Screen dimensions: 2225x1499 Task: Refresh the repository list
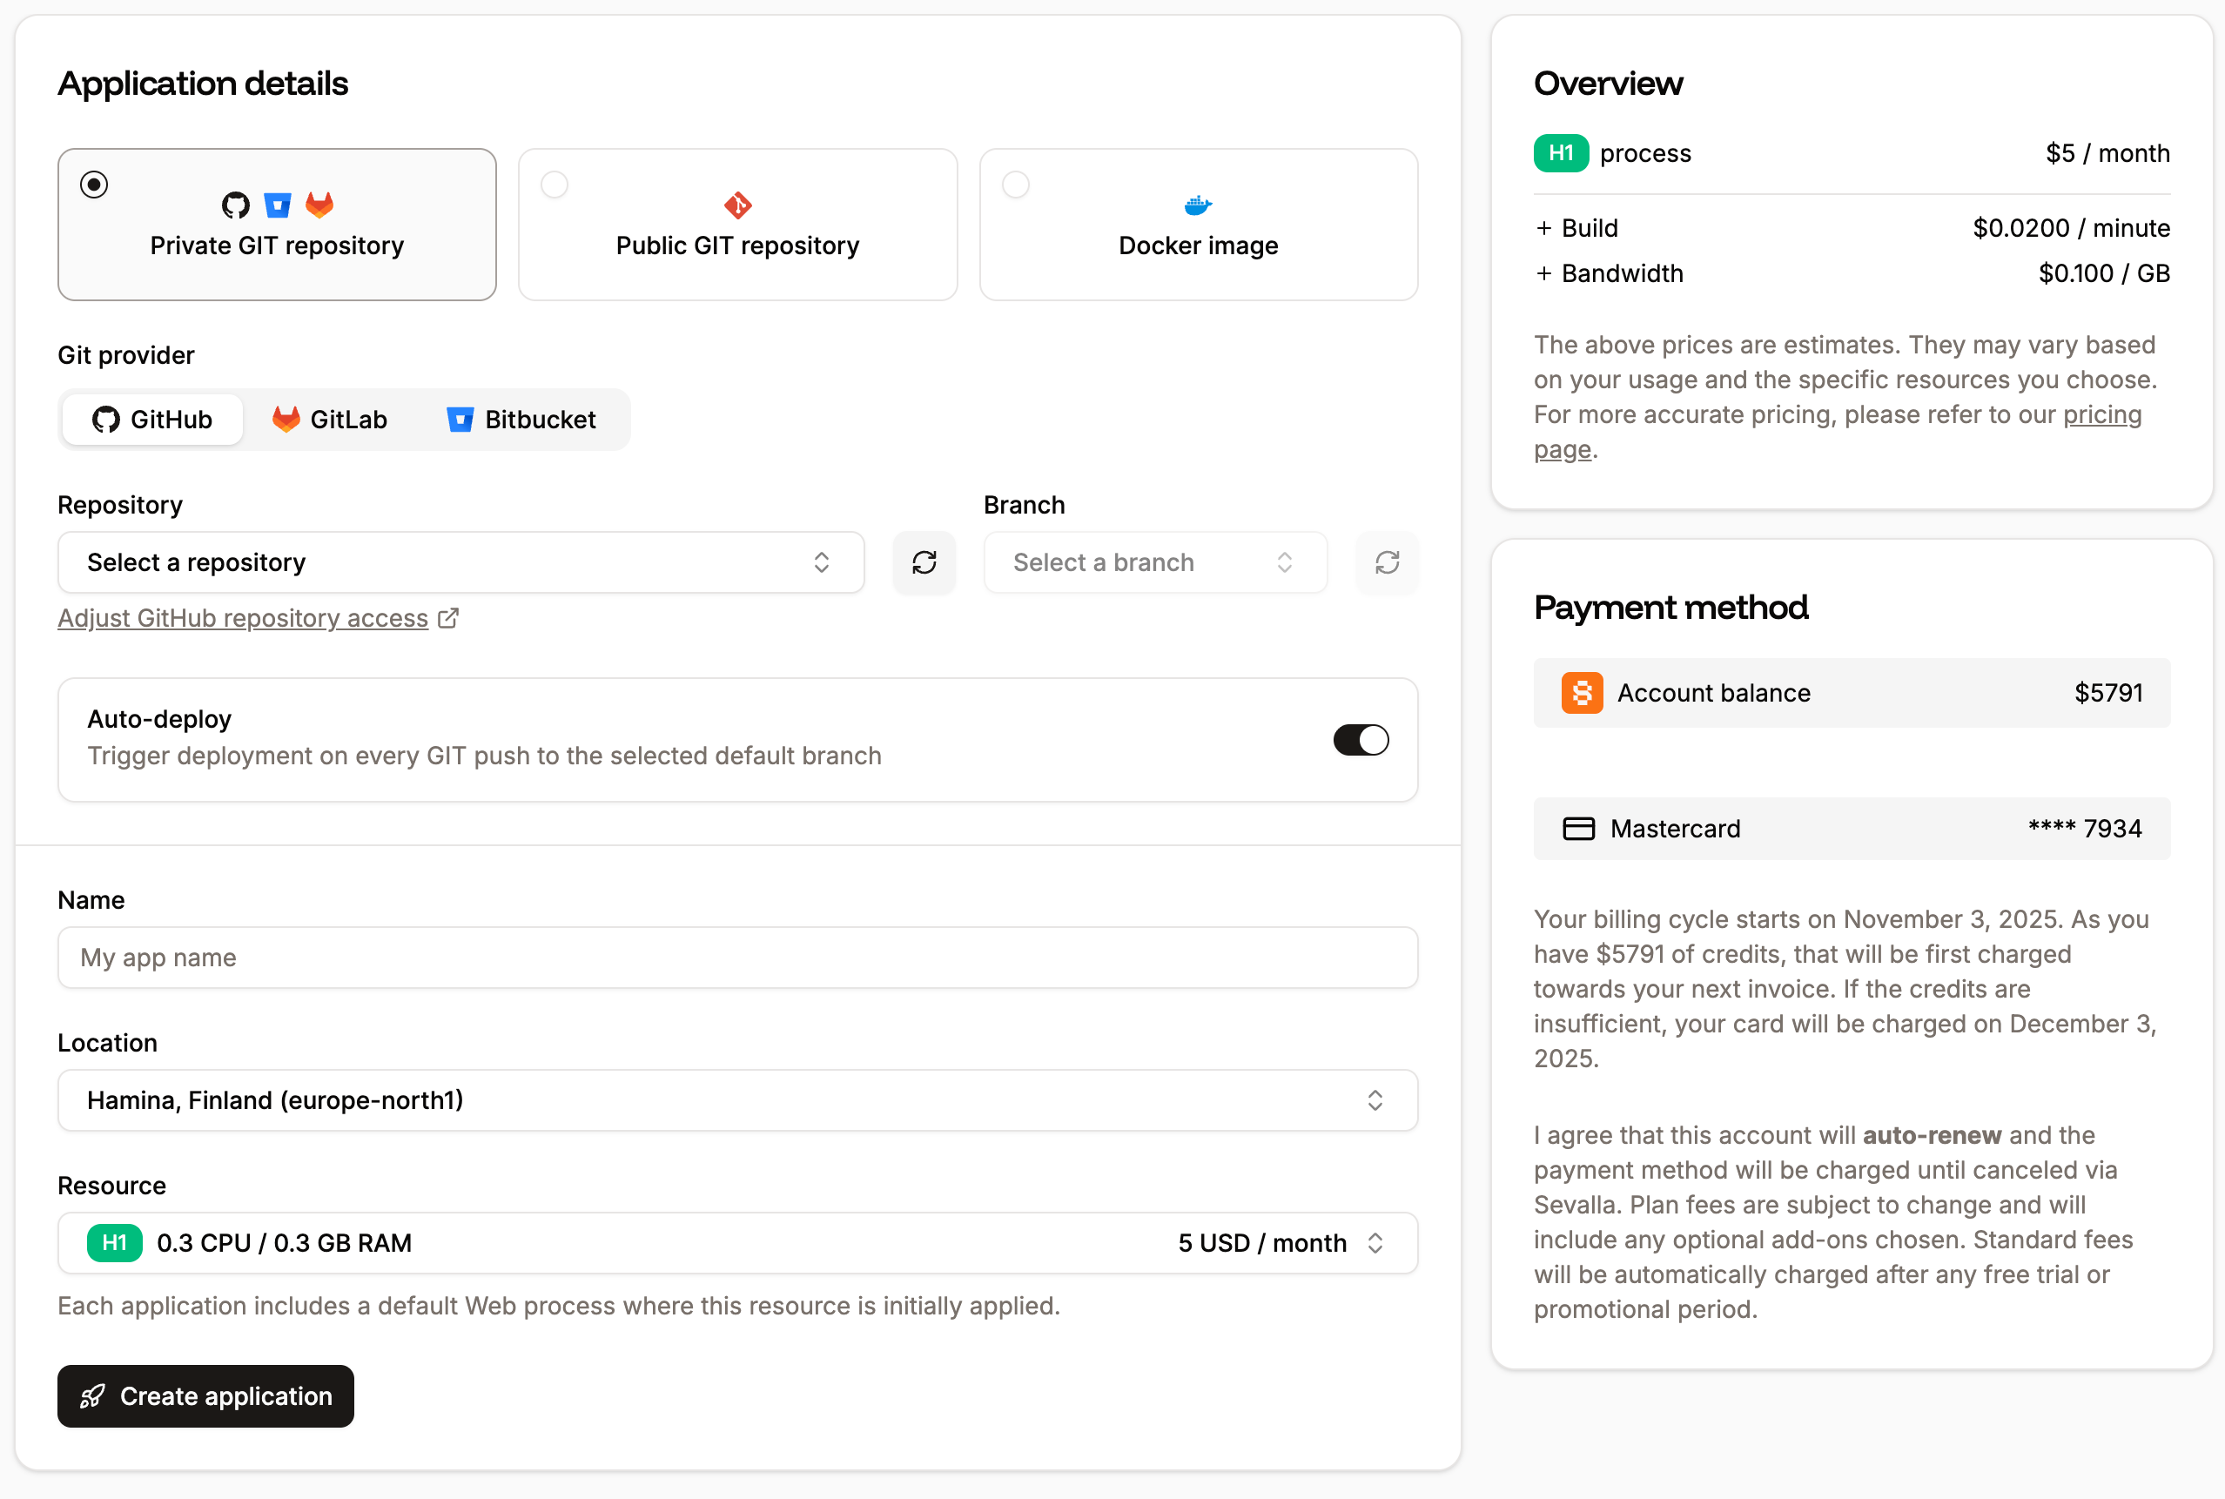coord(924,562)
